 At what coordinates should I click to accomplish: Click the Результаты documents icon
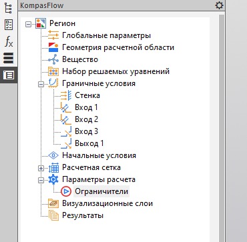(x=53, y=215)
